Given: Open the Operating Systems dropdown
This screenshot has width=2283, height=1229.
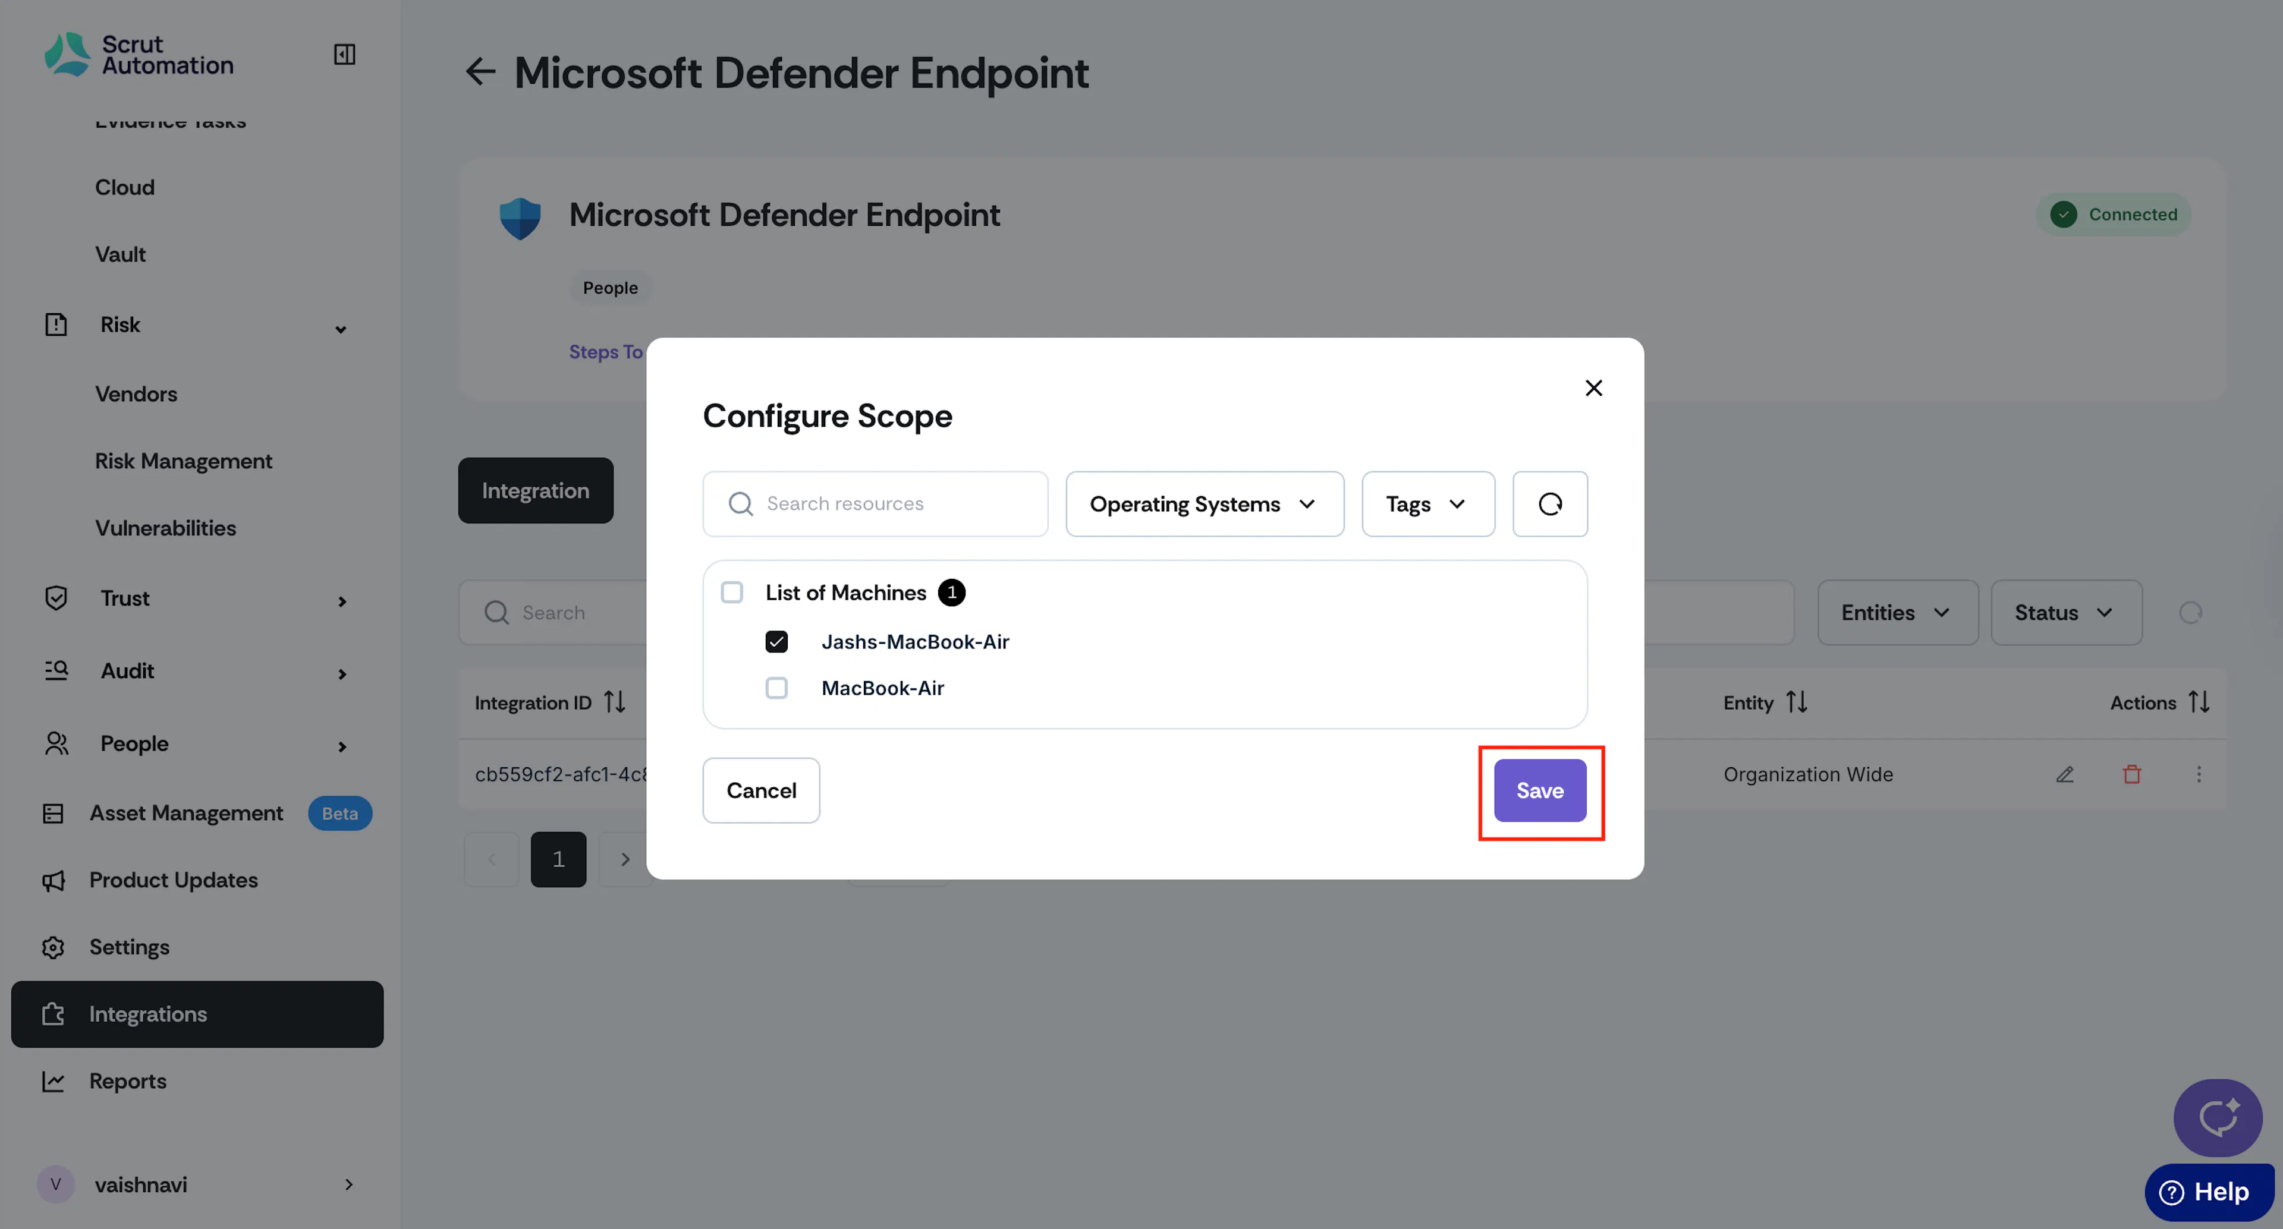Looking at the screenshot, I should coord(1205,503).
